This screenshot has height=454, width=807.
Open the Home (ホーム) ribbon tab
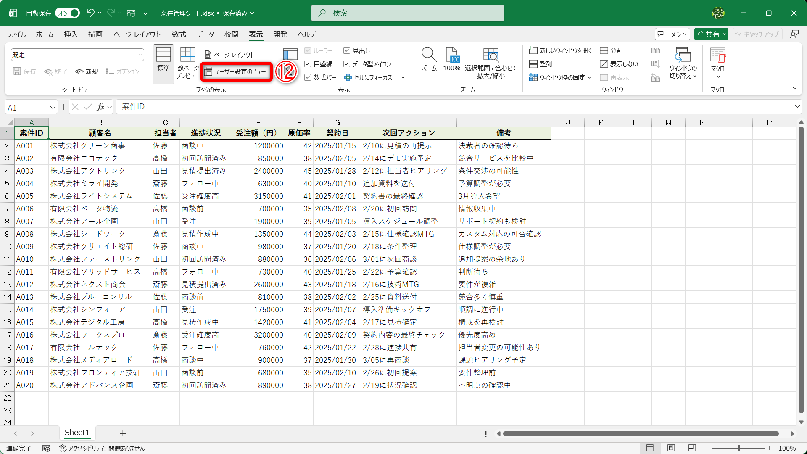click(x=45, y=34)
